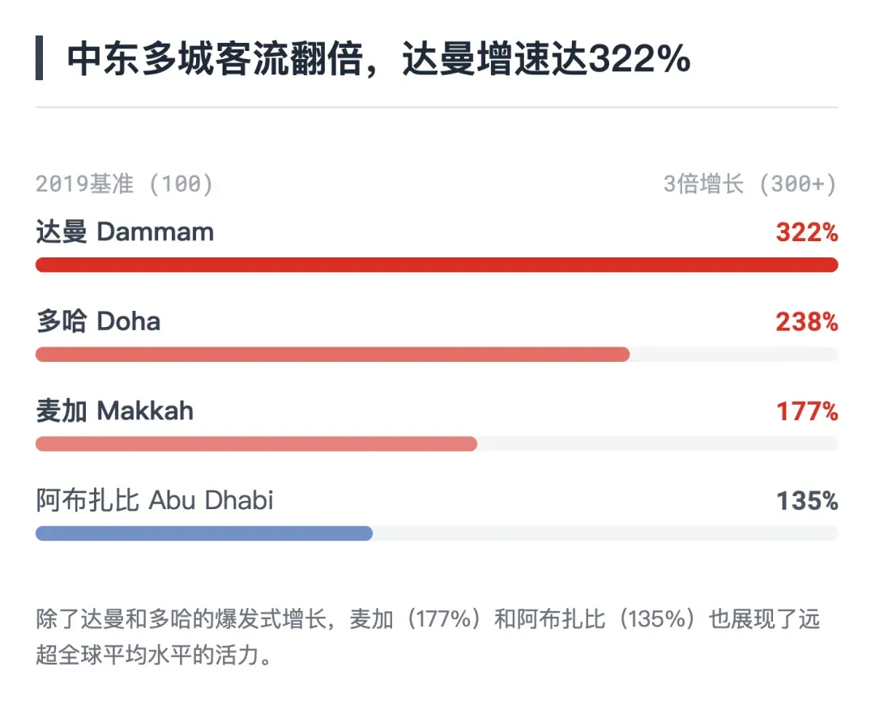This screenshot has height=705, width=875.
Task: Click the dark vertical bar beside title
Action: 39,58
